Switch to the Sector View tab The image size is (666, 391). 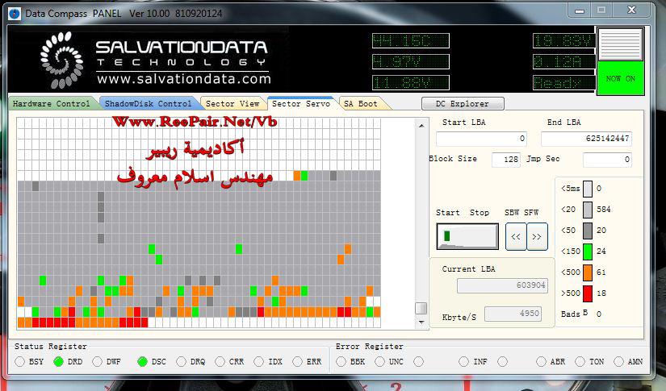[x=232, y=104]
